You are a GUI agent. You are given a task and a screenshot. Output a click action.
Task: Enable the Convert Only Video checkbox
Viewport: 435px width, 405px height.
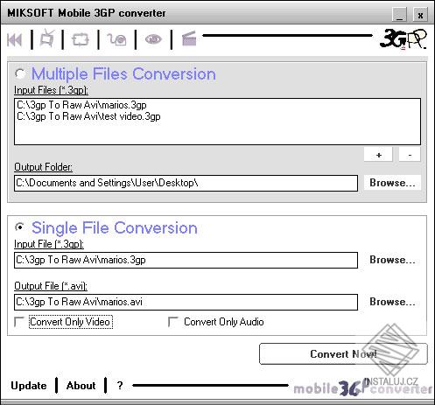pyautogui.click(x=19, y=322)
